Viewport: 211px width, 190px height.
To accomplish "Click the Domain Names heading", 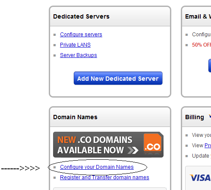I will point(75,117).
